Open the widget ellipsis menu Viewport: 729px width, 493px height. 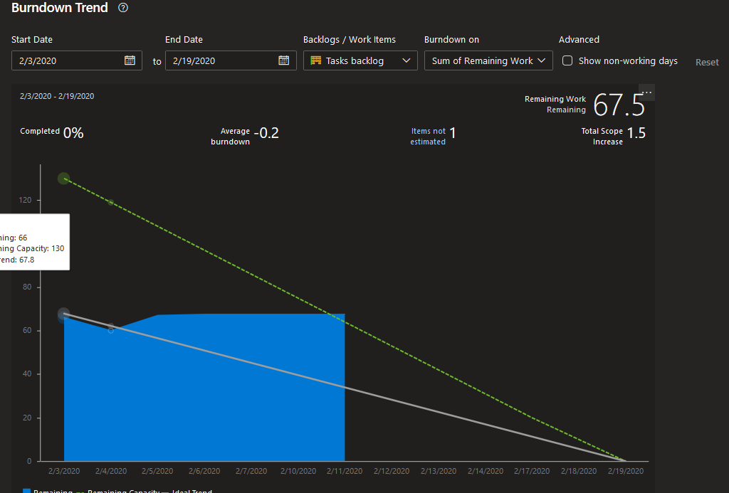(x=646, y=91)
